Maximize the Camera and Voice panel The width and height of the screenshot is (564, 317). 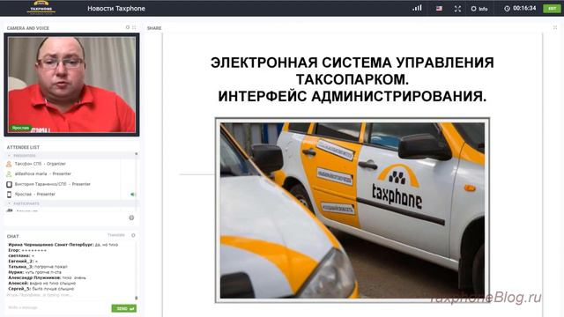tap(134, 27)
